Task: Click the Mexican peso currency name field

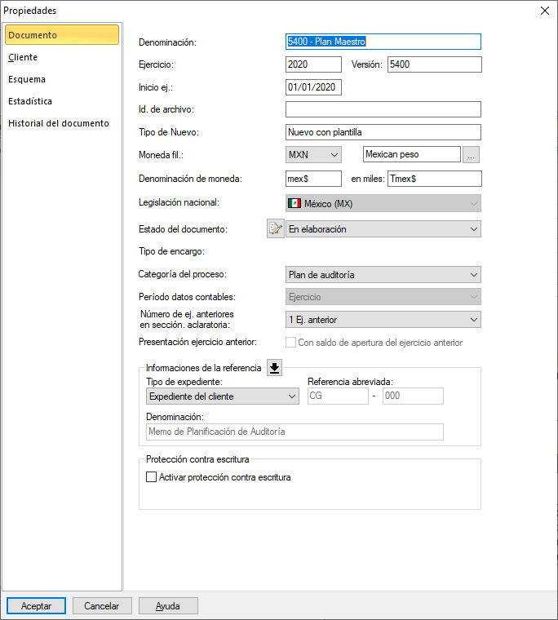Action: [412, 154]
